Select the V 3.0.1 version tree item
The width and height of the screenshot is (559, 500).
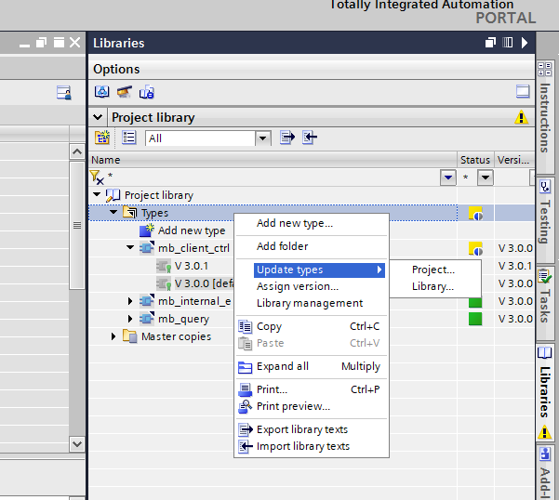pos(192,266)
